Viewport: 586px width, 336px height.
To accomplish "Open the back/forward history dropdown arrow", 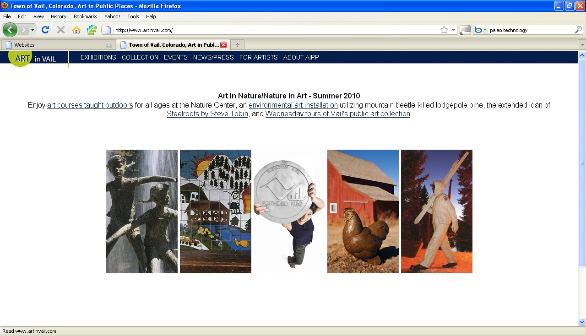I will 33,30.
